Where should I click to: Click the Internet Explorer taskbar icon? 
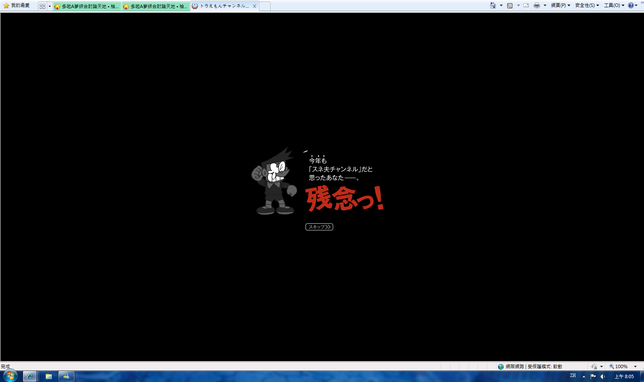tap(30, 376)
